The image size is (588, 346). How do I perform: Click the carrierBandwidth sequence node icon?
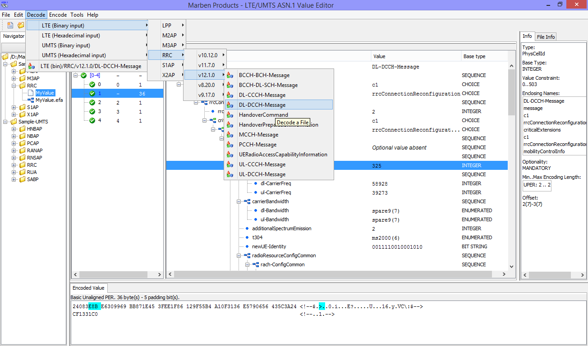[247, 201]
